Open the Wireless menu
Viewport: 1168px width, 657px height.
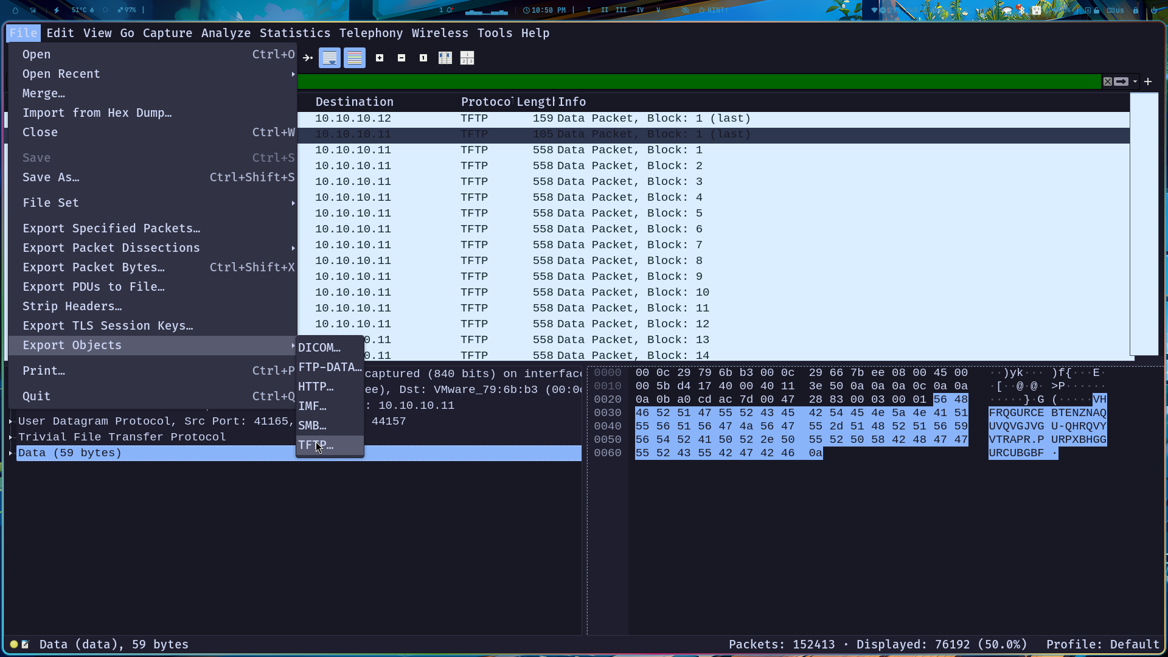[440, 33]
